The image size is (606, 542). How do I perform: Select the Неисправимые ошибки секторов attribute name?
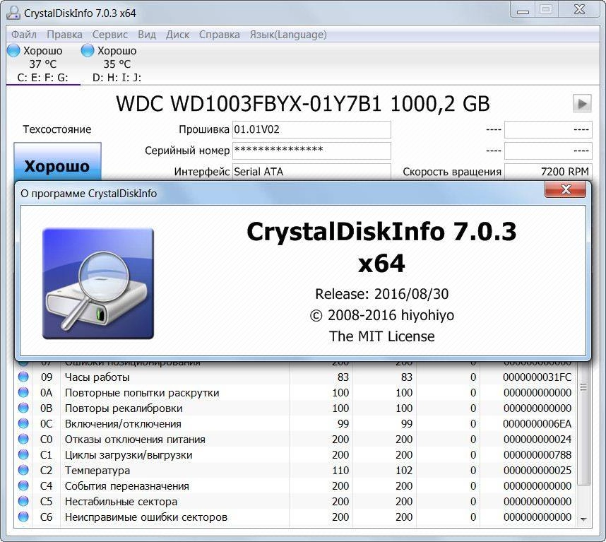145,517
